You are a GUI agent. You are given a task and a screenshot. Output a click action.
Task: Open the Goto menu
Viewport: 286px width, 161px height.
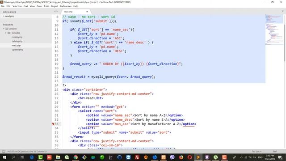tap(39, 6)
